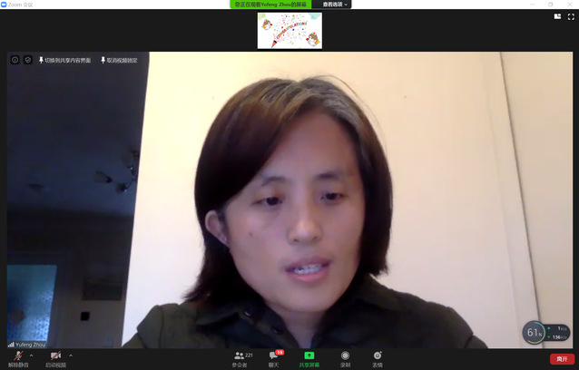The width and height of the screenshot is (579, 370).
Task: Start recording with the 录制 icon
Action: pos(345,355)
